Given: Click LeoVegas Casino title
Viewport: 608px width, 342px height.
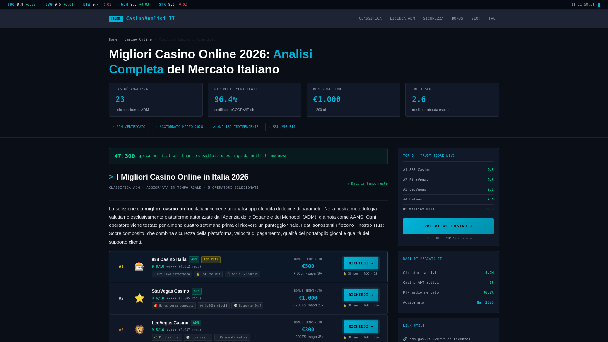Looking at the screenshot, I should tap(170, 323).
